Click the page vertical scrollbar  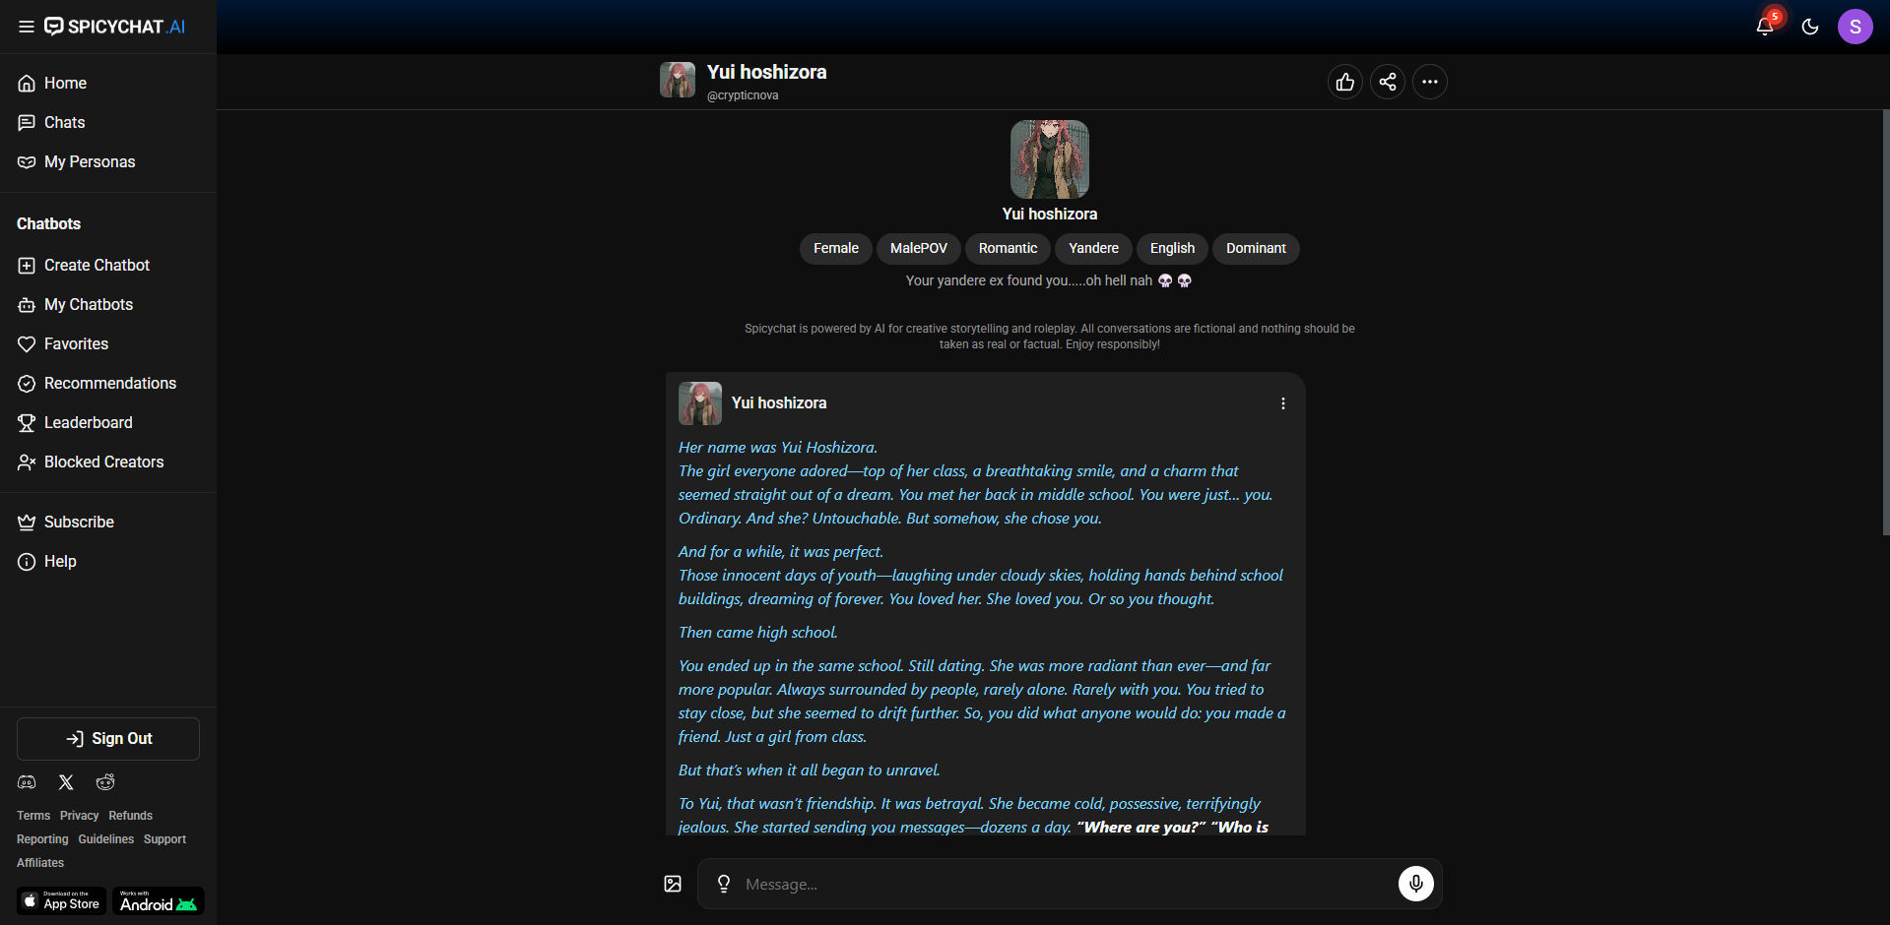click(x=1885, y=323)
